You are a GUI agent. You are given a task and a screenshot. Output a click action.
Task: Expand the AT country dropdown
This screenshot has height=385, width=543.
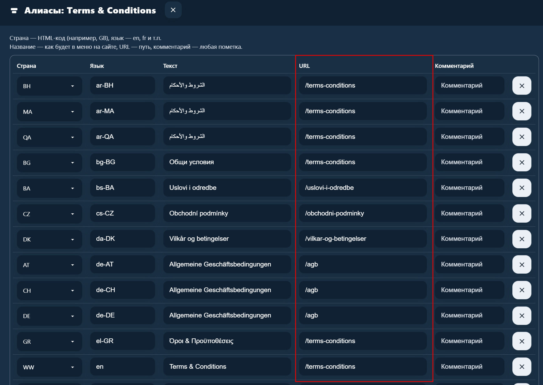49,265
